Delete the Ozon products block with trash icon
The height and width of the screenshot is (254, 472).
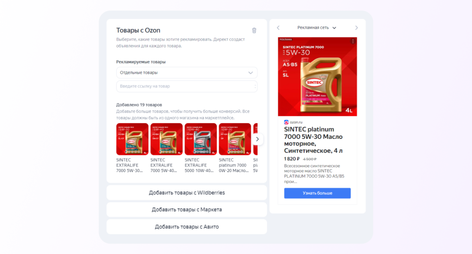[254, 30]
